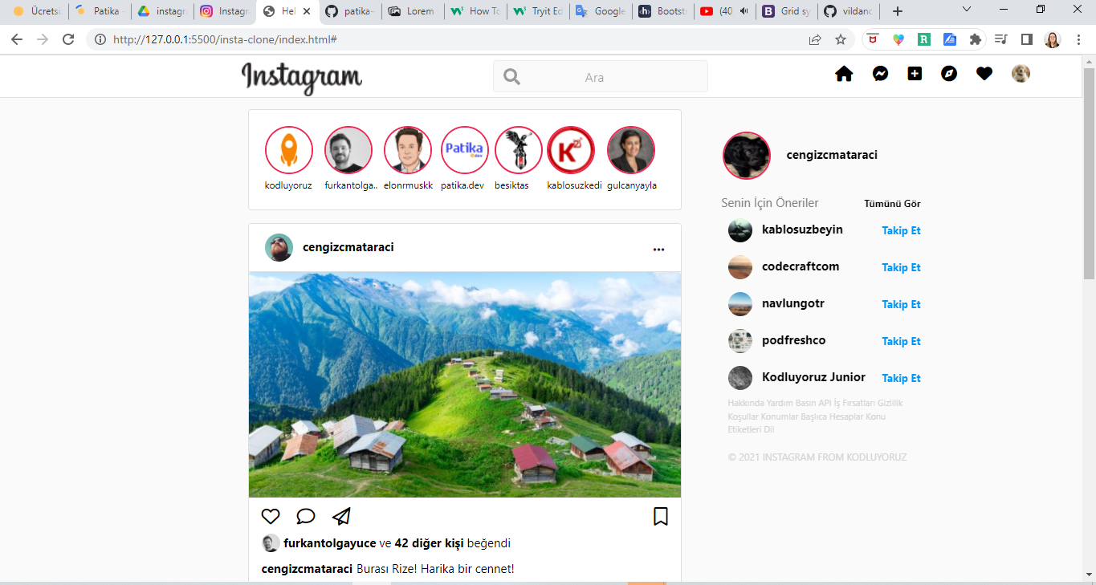The image size is (1096, 585).
Task: Click in the Ara search field
Action: [x=601, y=77]
